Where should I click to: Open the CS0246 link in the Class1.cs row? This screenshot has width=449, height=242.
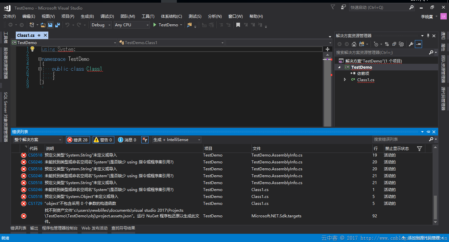click(x=35, y=190)
